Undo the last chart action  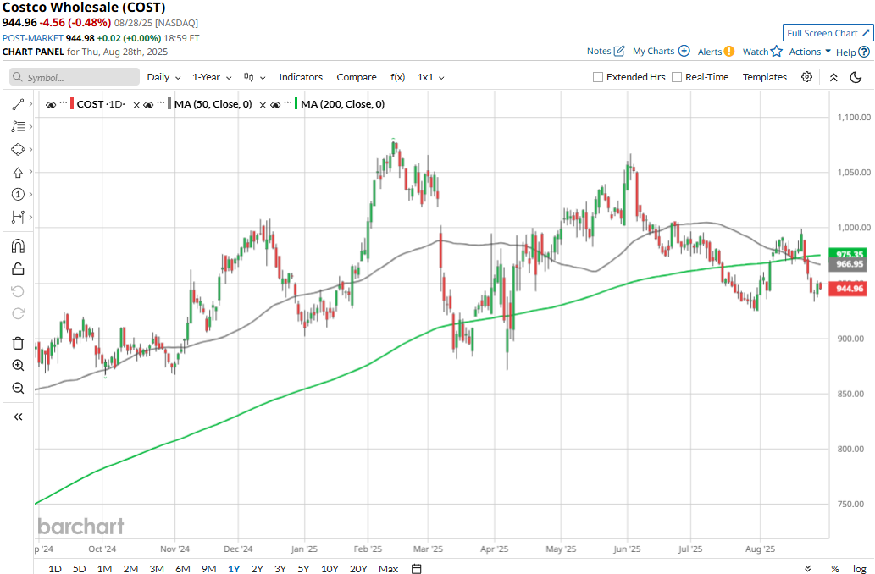(18, 291)
